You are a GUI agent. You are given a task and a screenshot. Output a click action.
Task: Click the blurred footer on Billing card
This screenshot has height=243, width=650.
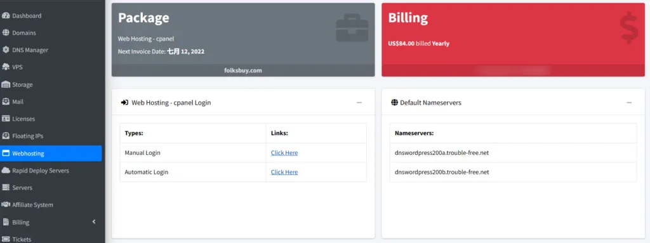click(x=513, y=70)
